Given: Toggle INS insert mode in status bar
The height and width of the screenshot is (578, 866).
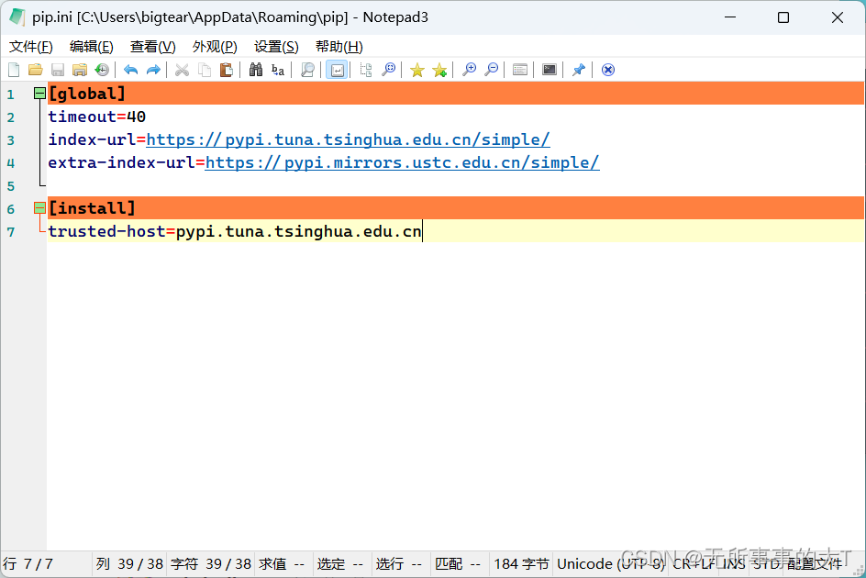Looking at the screenshot, I should click(735, 564).
